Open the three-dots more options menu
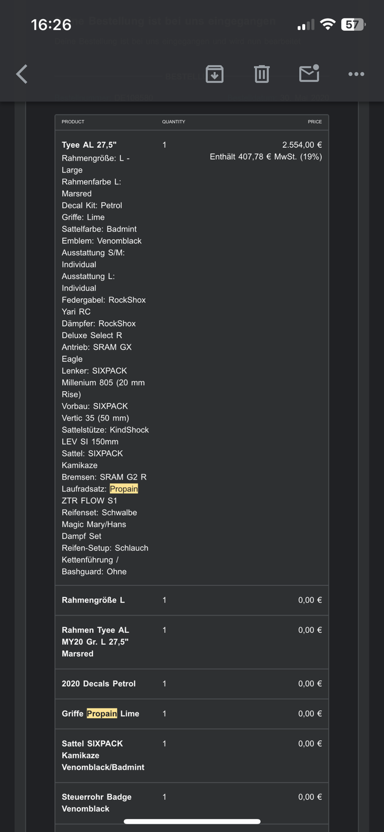This screenshot has width=384, height=832. tap(356, 74)
